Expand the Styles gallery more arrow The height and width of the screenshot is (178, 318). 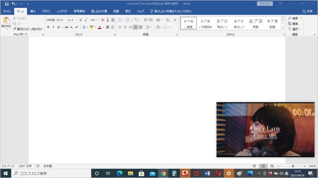(x=283, y=28)
